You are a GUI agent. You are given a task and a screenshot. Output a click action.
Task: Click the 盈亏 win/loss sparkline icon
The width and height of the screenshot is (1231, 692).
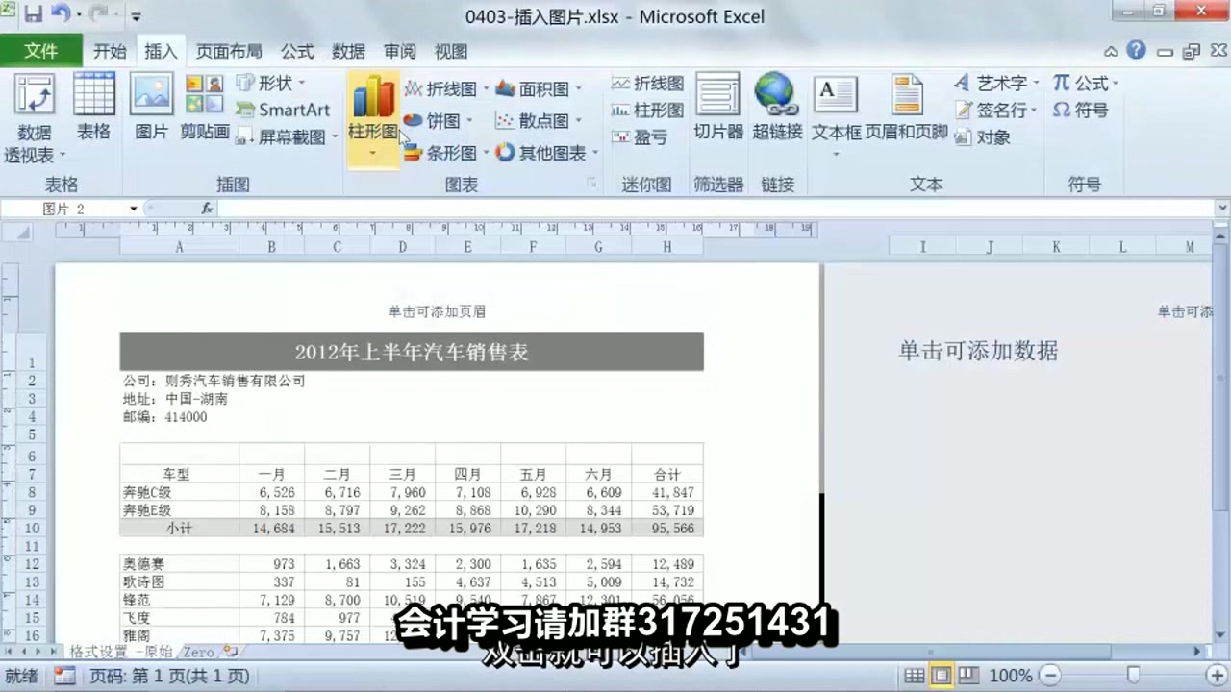pos(649,136)
